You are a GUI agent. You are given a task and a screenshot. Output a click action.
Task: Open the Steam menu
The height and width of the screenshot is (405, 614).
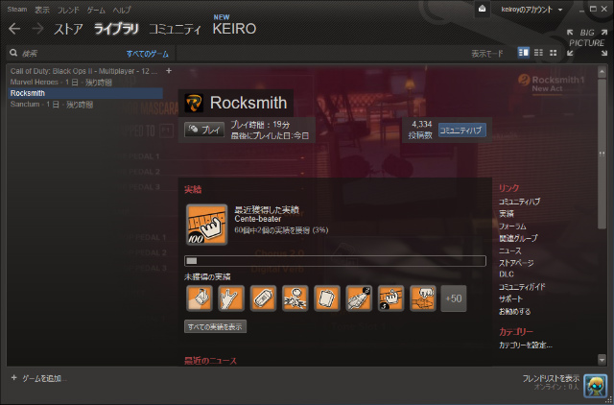coord(17,10)
